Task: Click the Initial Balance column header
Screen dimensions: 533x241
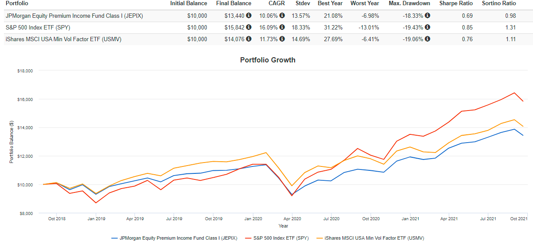Action: (x=189, y=3)
